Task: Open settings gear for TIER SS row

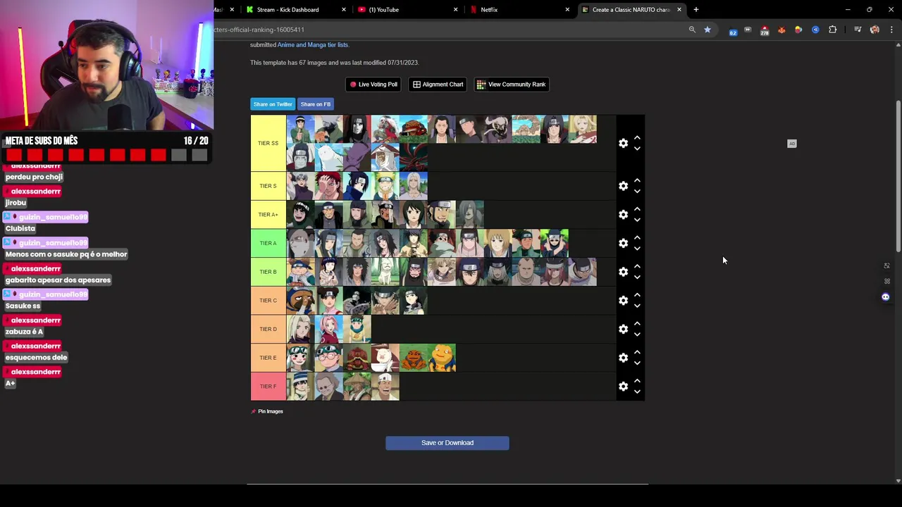Action: click(x=623, y=143)
